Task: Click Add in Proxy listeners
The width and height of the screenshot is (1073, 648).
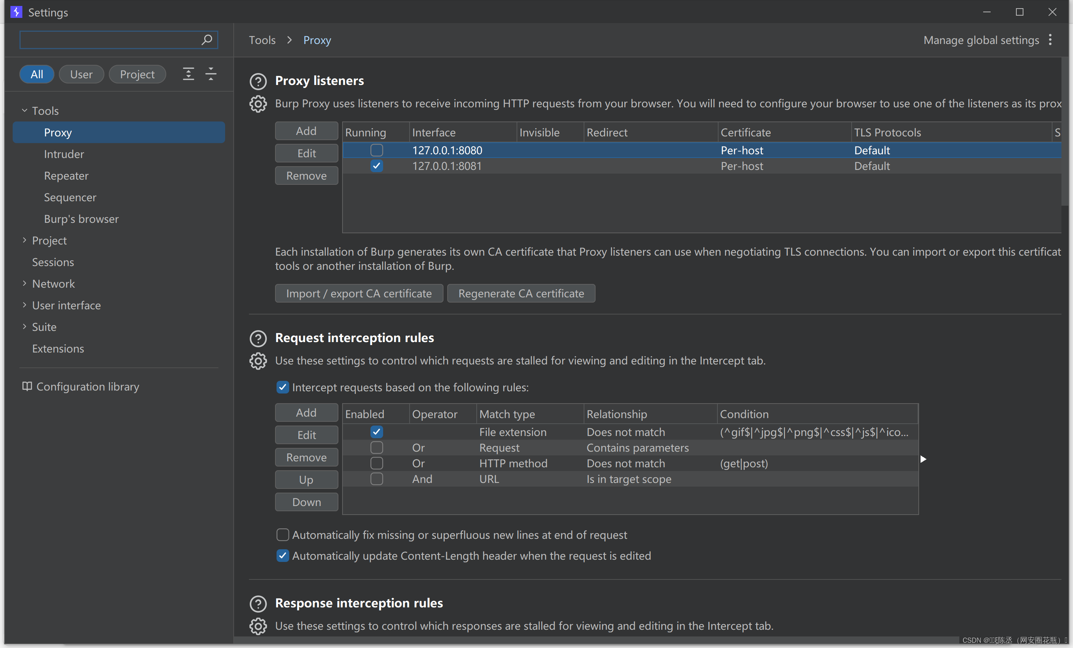Action: [x=307, y=131]
